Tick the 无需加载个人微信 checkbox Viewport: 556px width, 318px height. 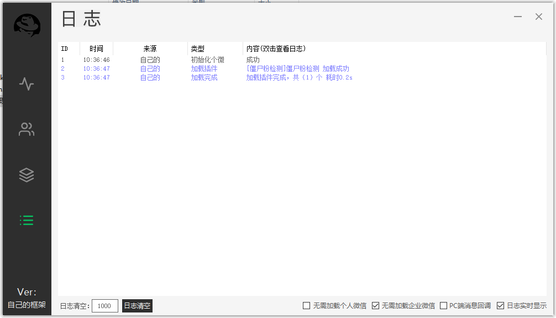pos(307,306)
